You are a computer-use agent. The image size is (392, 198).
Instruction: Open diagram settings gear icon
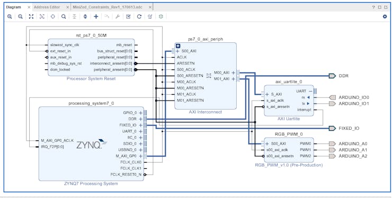(x=385, y=16)
